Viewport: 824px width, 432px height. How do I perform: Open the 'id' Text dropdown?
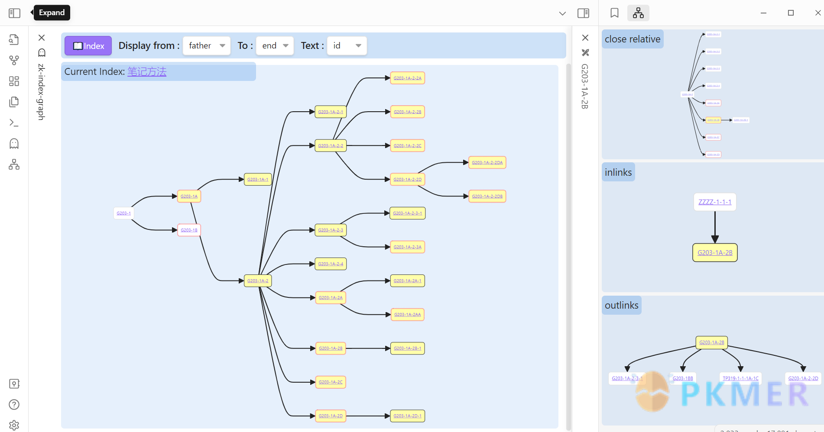pyautogui.click(x=347, y=45)
